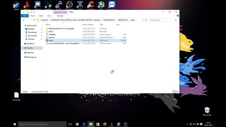Click MSOFFICE2016 in the address breadcrumb
Viewport: 226px width, 127px height.
pos(109,20)
